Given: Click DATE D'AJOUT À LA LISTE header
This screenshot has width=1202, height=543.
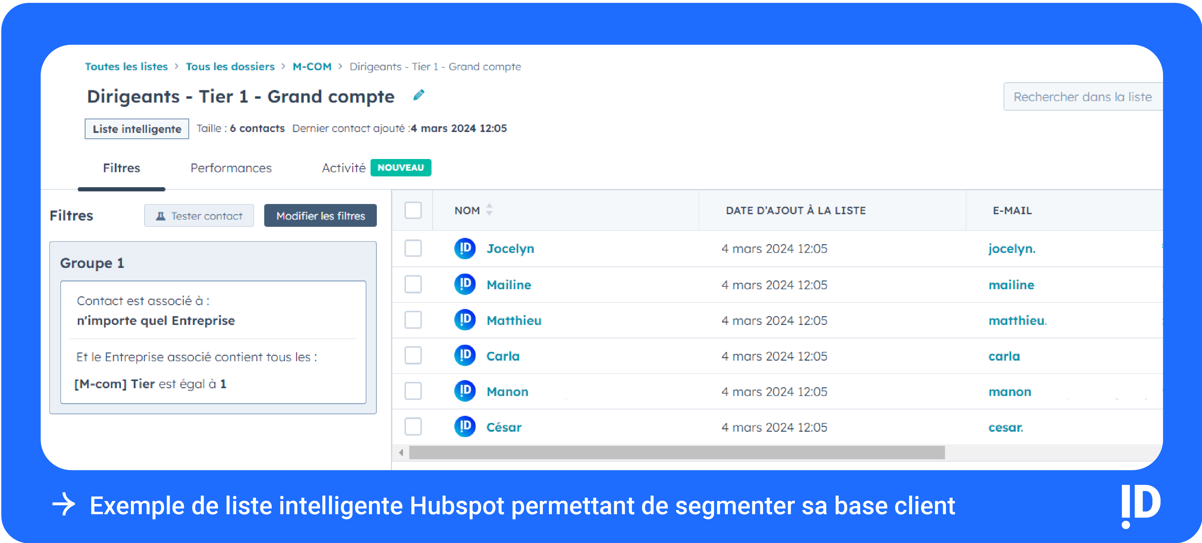Looking at the screenshot, I should [796, 210].
